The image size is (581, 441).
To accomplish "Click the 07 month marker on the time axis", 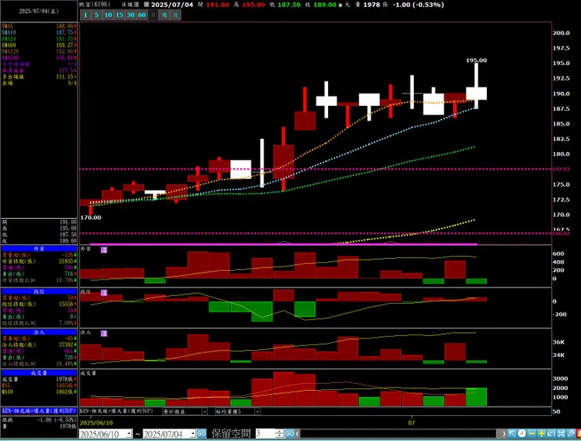I will (x=411, y=422).
